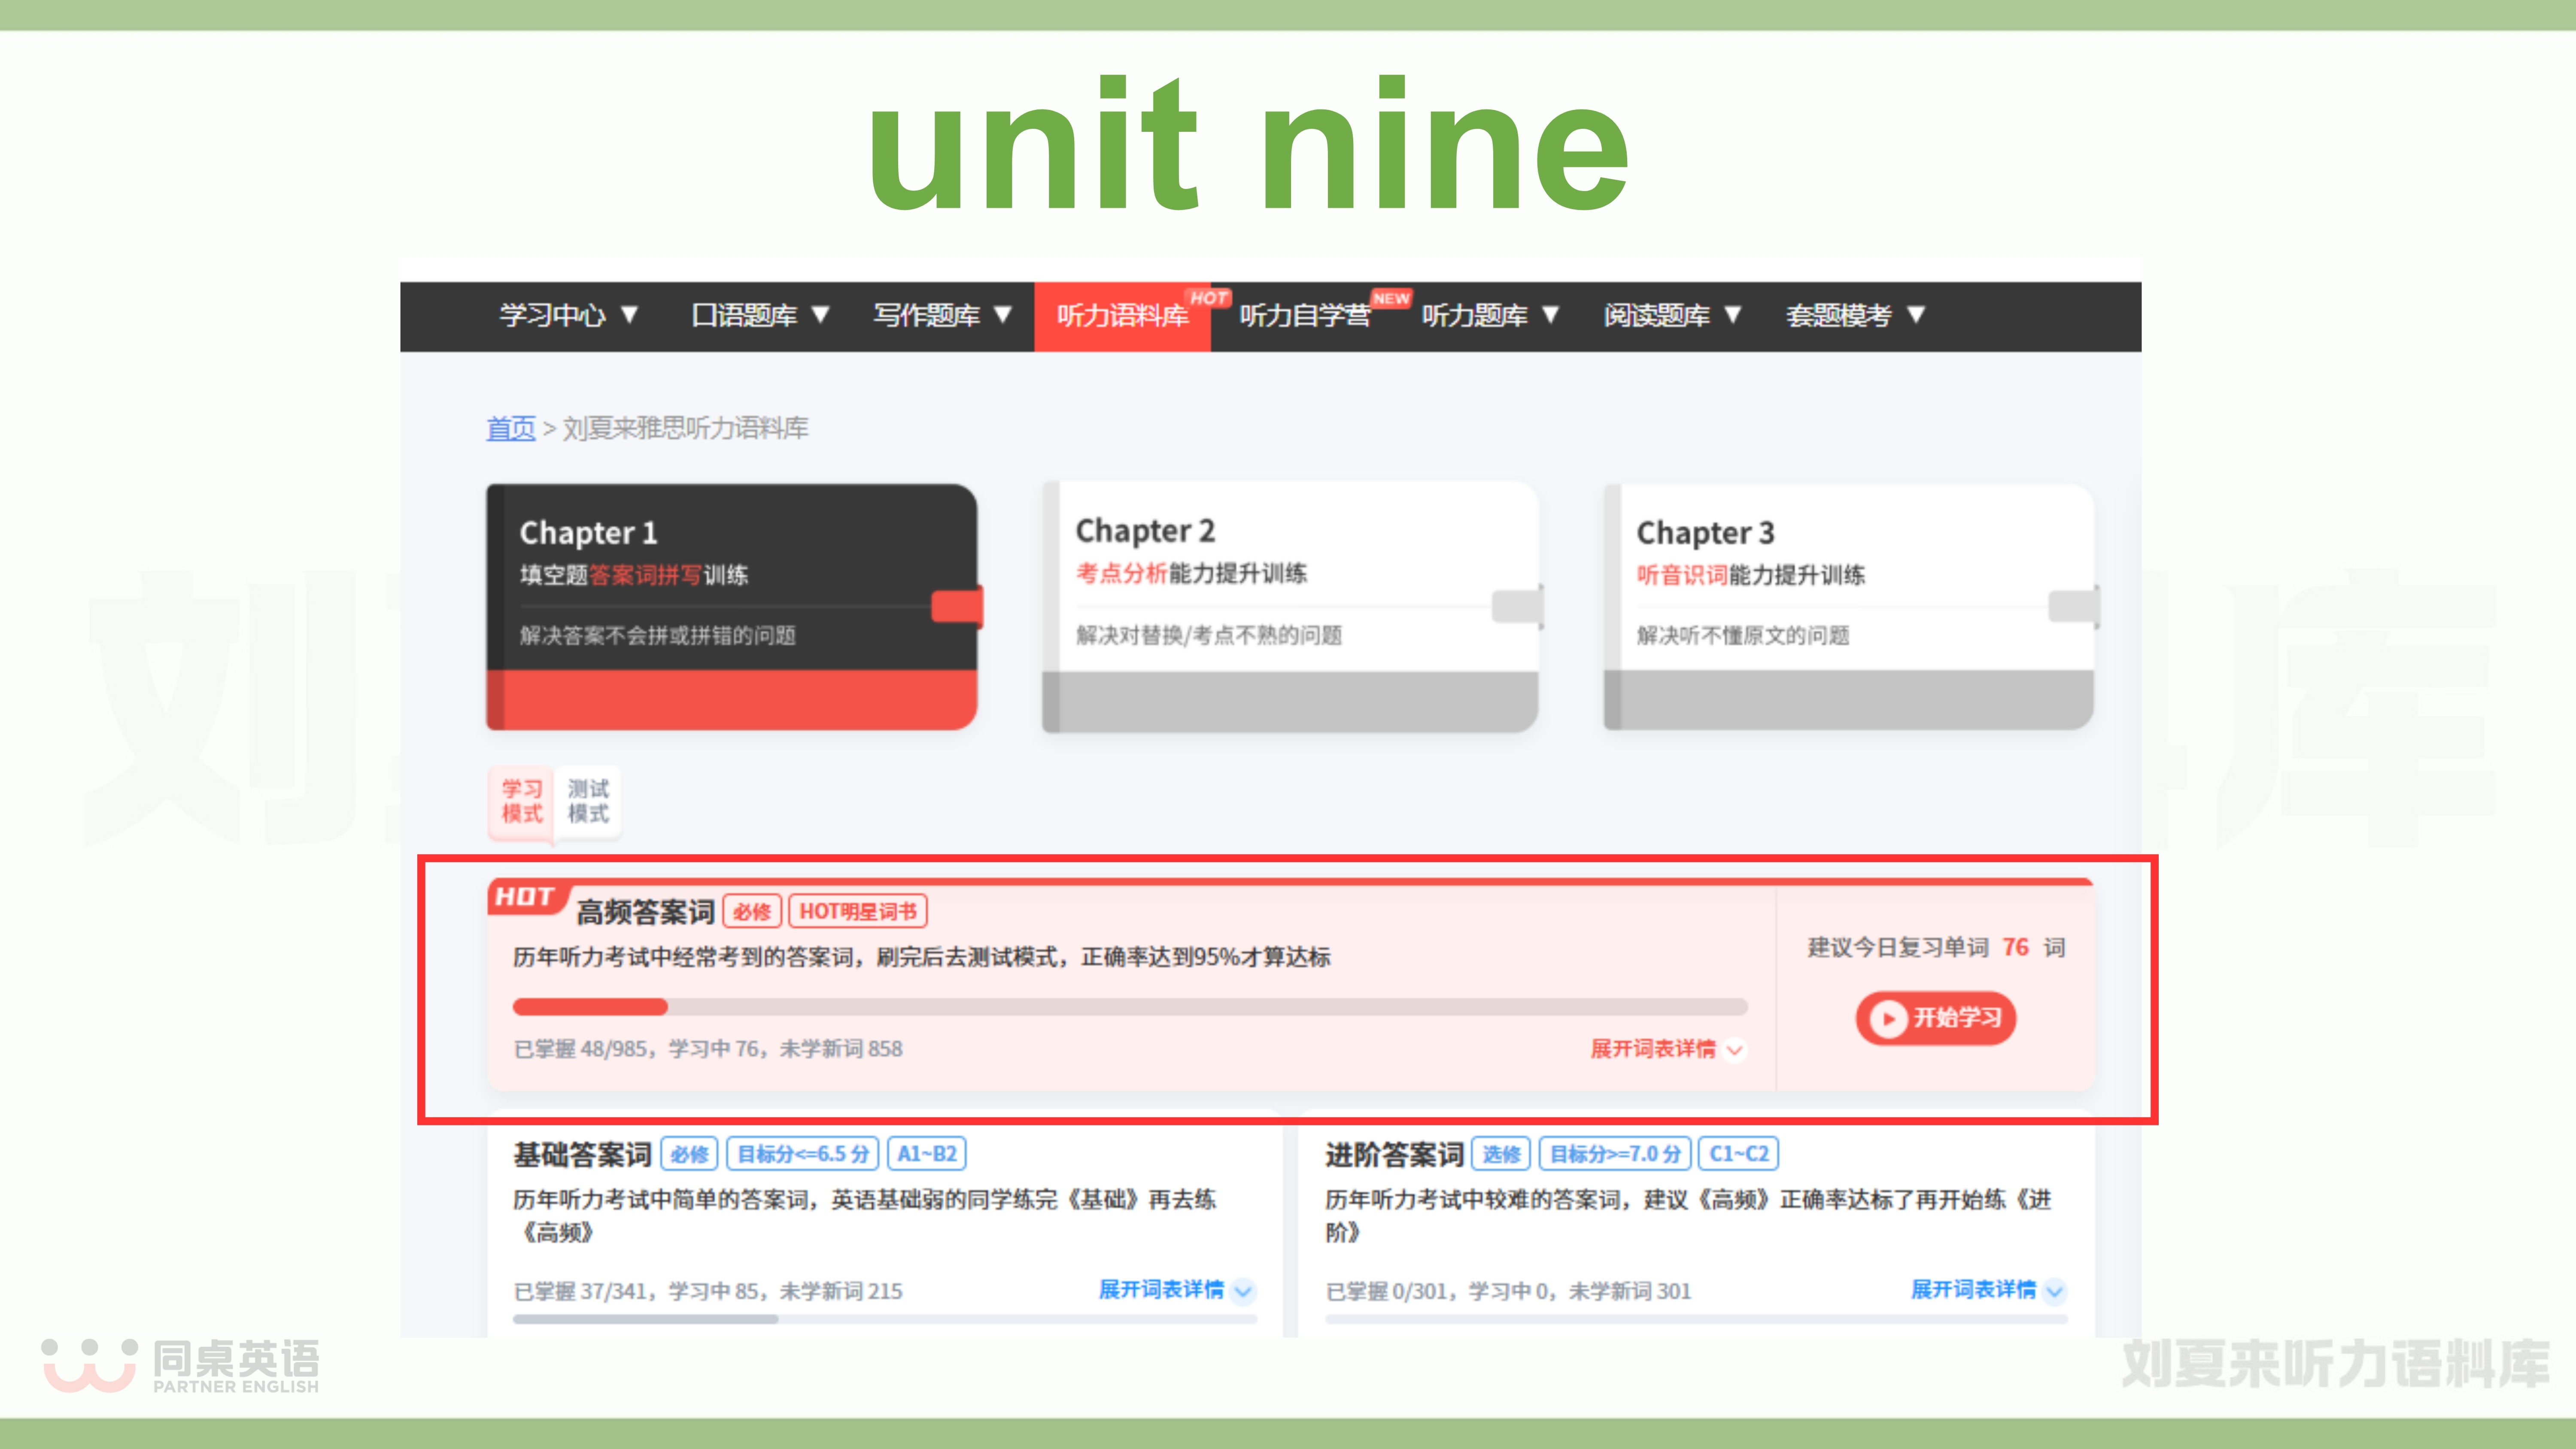Click the 高频答案词 red progress bar
Viewport: 2576px width, 1449px height.
click(x=590, y=1007)
